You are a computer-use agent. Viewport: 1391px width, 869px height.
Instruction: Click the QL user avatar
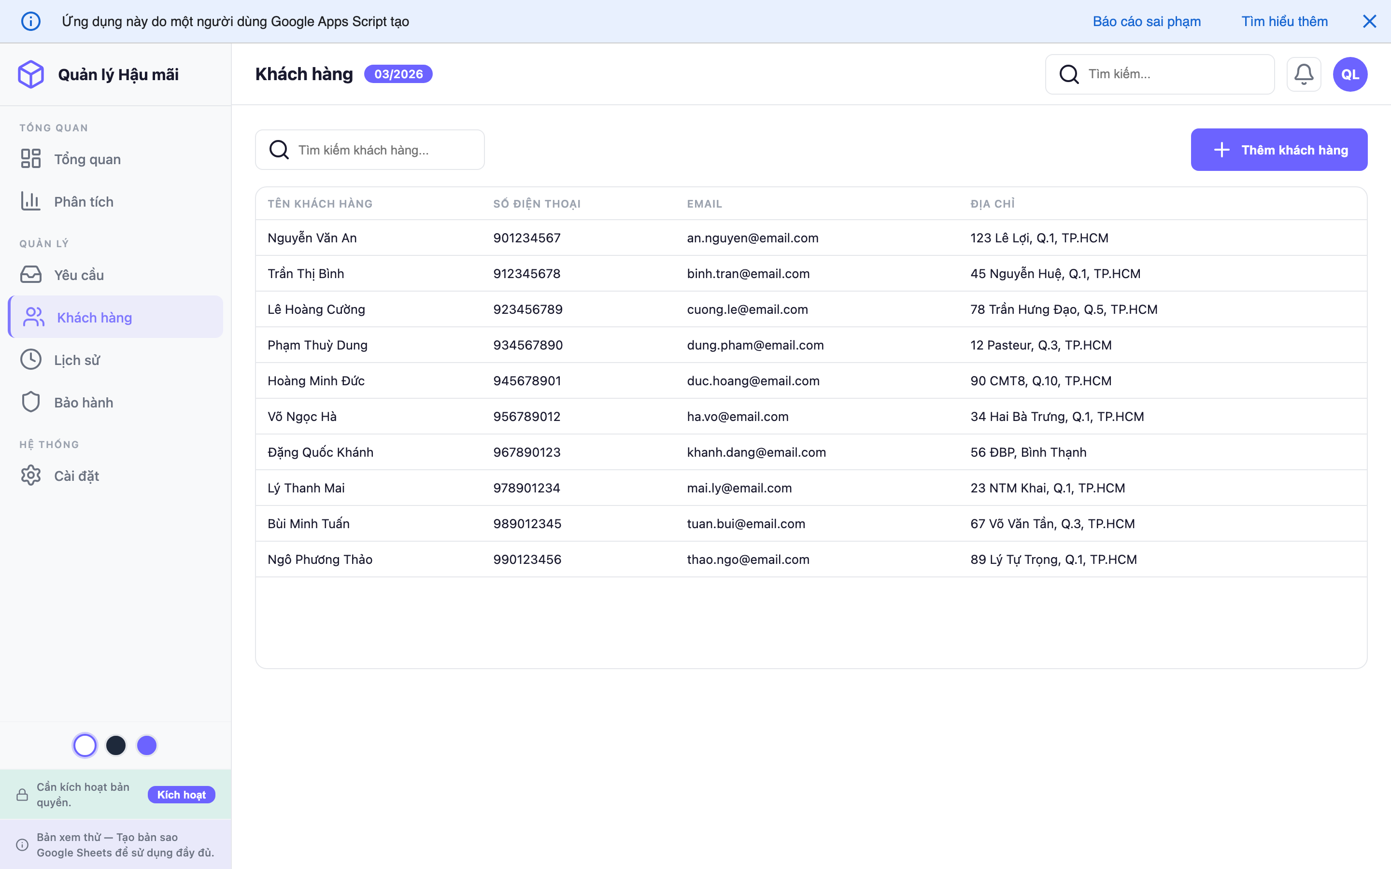tap(1349, 74)
